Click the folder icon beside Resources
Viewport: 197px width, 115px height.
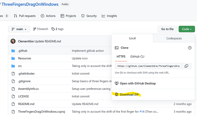(x=13, y=58)
